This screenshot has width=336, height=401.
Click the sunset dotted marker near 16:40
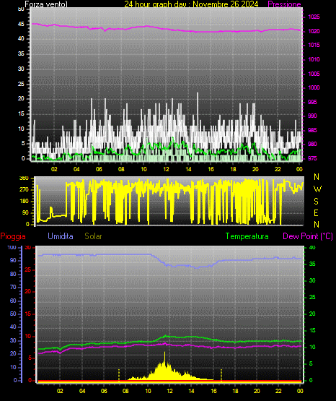tap(221, 375)
